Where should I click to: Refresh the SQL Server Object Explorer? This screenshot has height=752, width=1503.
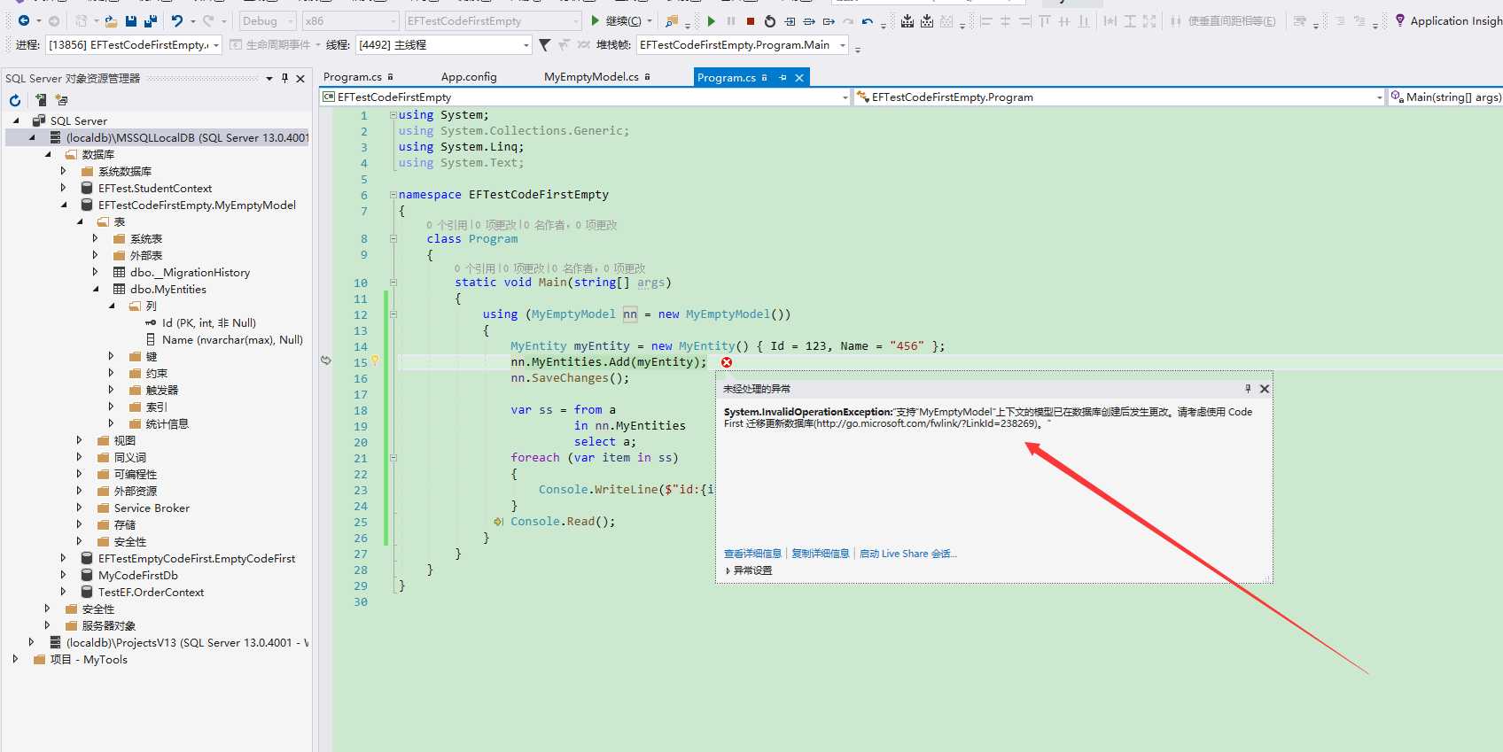tap(15, 100)
